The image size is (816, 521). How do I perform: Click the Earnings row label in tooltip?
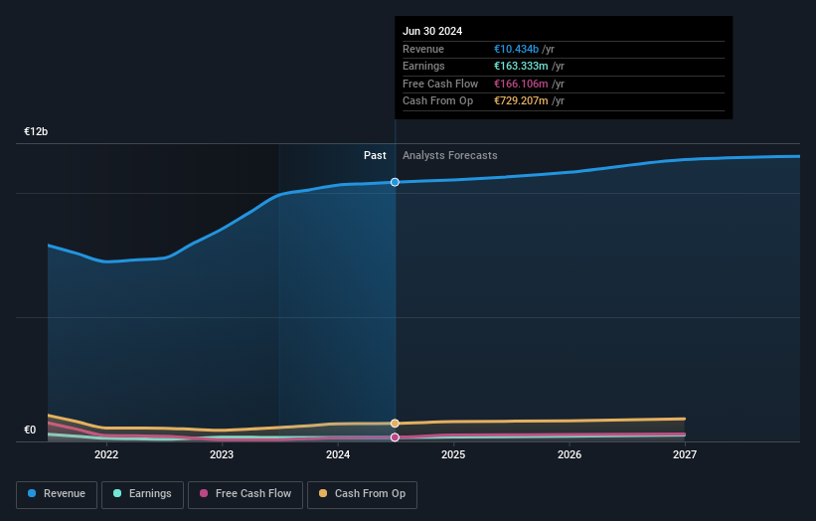[423, 66]
